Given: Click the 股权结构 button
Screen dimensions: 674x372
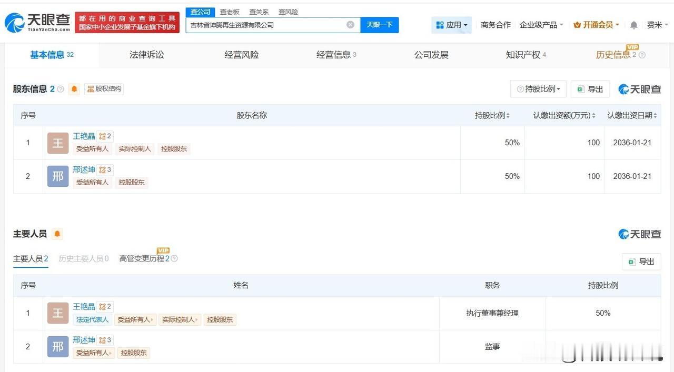Looking at the screenshot, I should pos(104,89).
